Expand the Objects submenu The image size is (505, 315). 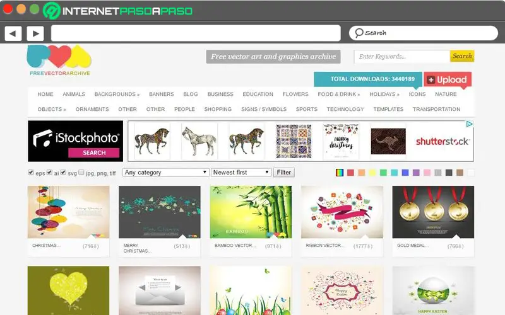pyautogui.click(x=52, y=109)
